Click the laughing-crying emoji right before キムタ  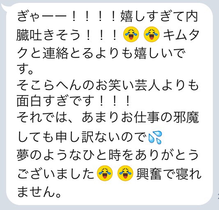pos(152,34)
